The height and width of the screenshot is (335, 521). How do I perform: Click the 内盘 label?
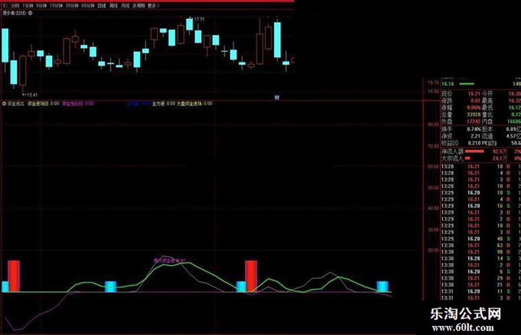point(487,122)
